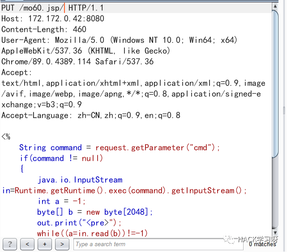Click 'Chrome/89.0.4389.114' text
This screenshot has height=252, width=287.
coord(46,62)
